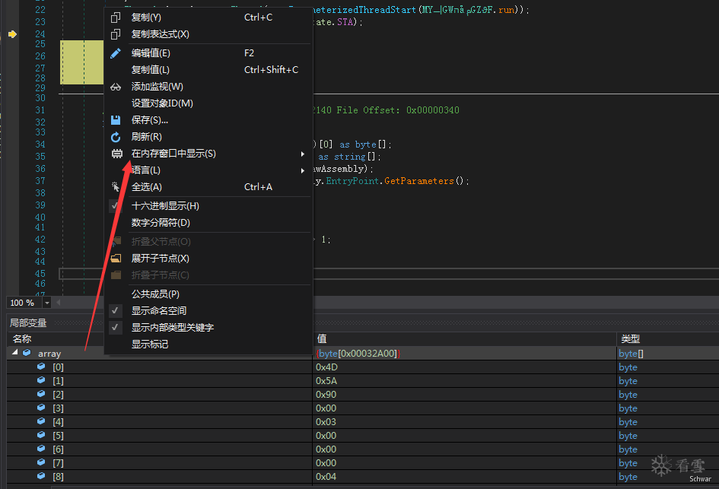Click the refresh icon for 刷新(R)
719x489 pixels.
(116, 137)
